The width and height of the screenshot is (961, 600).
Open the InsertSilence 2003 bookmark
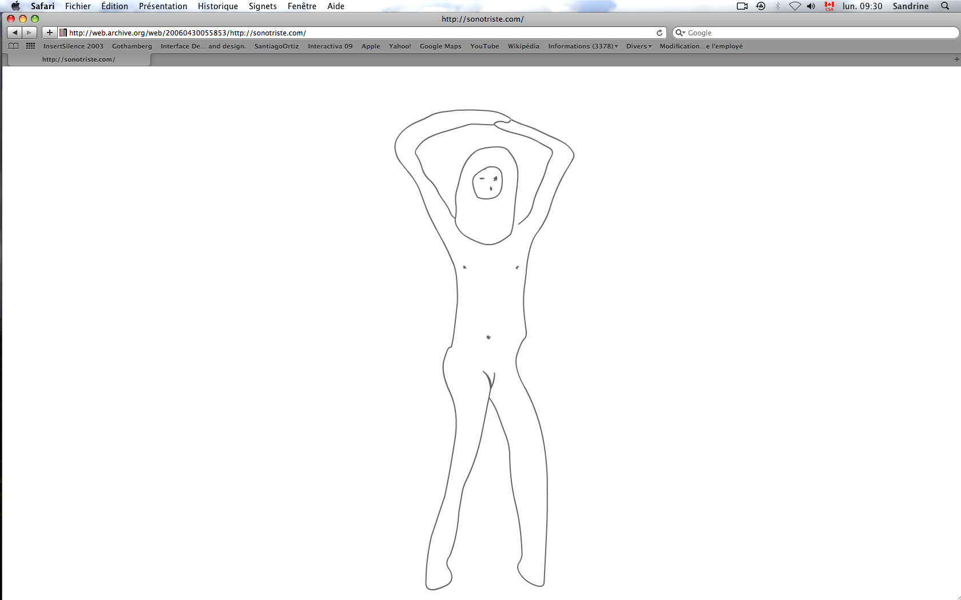click(73, 46)
